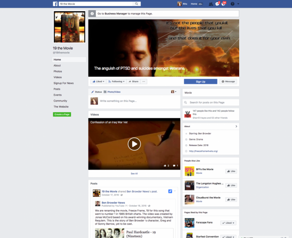The height and width of the screenshot is (238, 292).
Task: Open the Following dropdown
Action: [116, 82]
